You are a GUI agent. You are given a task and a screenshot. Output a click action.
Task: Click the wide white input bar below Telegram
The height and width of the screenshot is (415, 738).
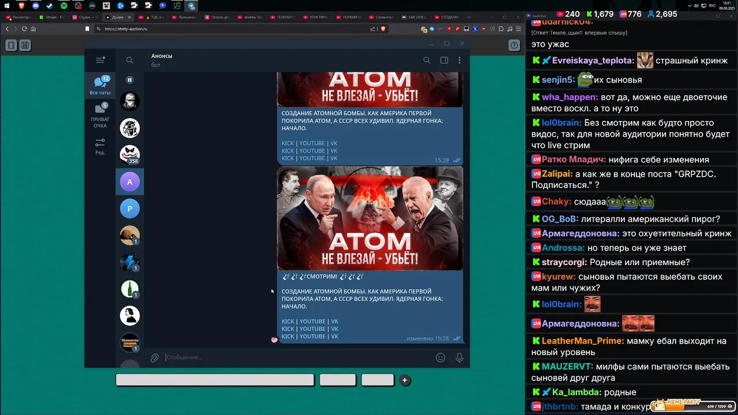click(x=215, y=380)
